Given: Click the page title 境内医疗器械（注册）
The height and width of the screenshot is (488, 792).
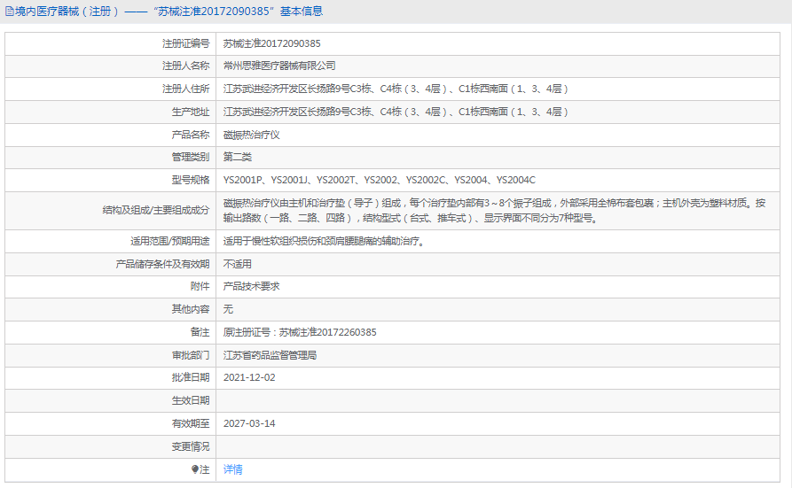Looking at the screenshot, I should point(67,12).
